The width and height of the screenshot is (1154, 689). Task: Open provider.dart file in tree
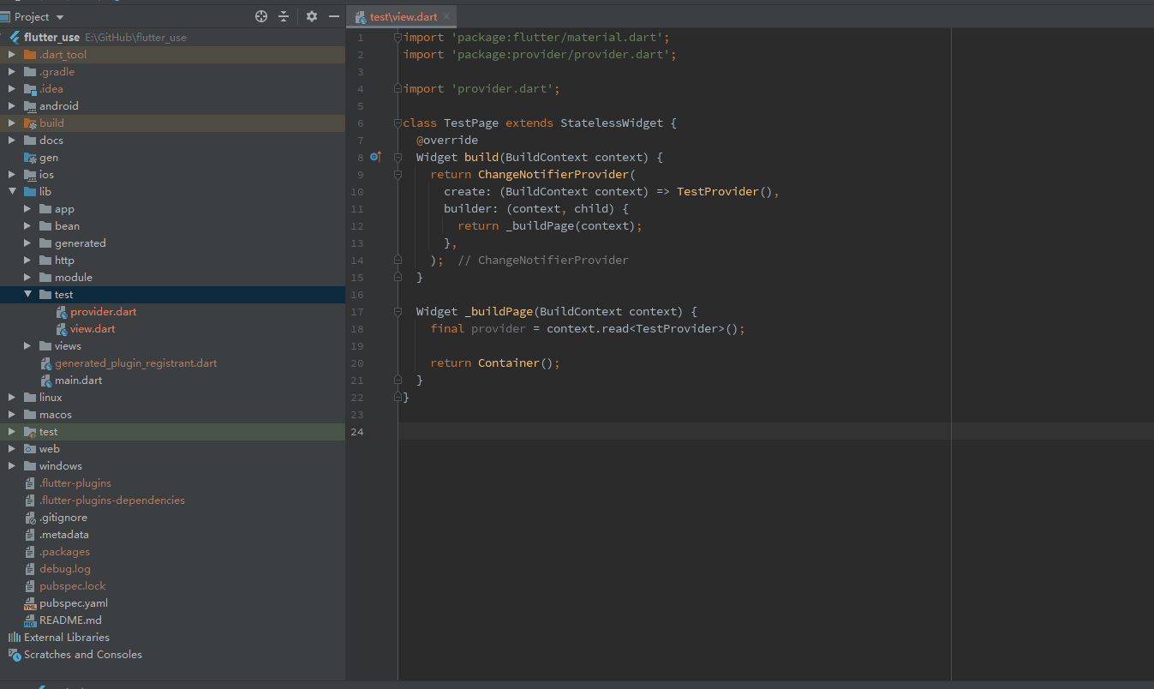[104, 312]
